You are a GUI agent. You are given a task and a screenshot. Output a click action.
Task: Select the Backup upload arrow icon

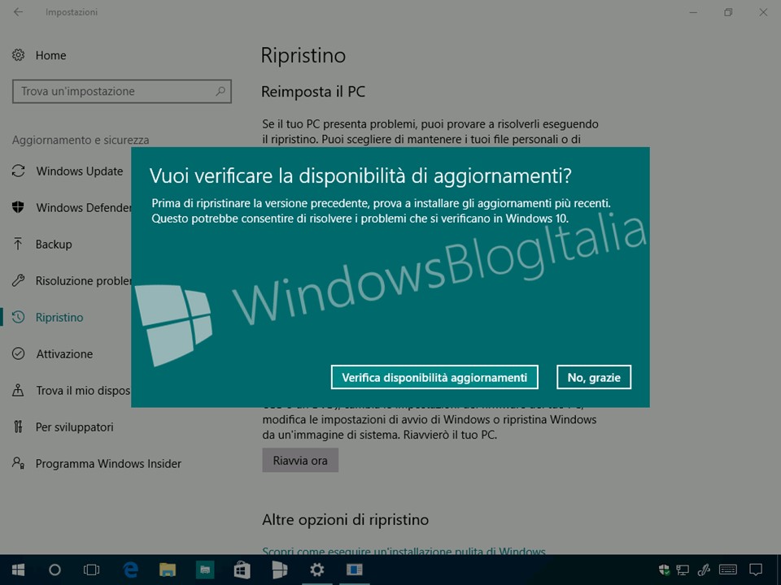(x=19, y=244)
